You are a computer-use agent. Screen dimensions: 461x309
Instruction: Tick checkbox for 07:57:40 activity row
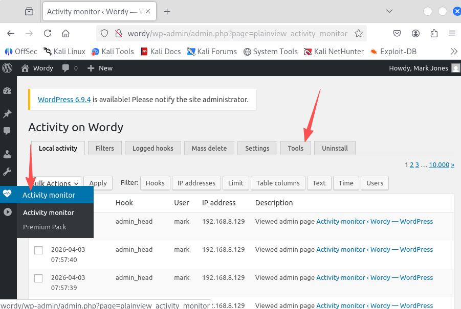pyautogui.click(x=38, y=250)
